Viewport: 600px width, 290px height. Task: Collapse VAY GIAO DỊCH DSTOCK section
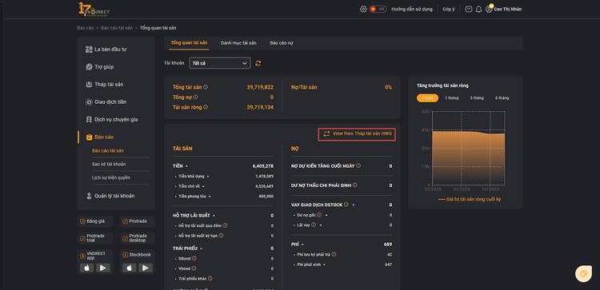(x=353, y=205)
